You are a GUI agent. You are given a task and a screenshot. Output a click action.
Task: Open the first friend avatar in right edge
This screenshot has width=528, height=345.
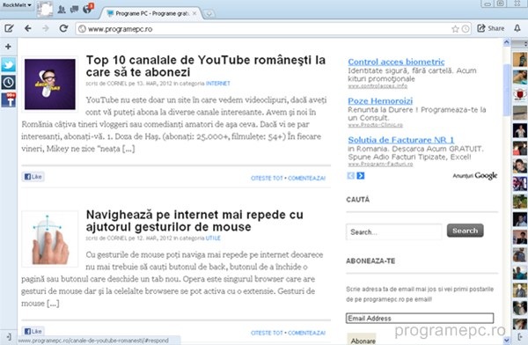520,60
